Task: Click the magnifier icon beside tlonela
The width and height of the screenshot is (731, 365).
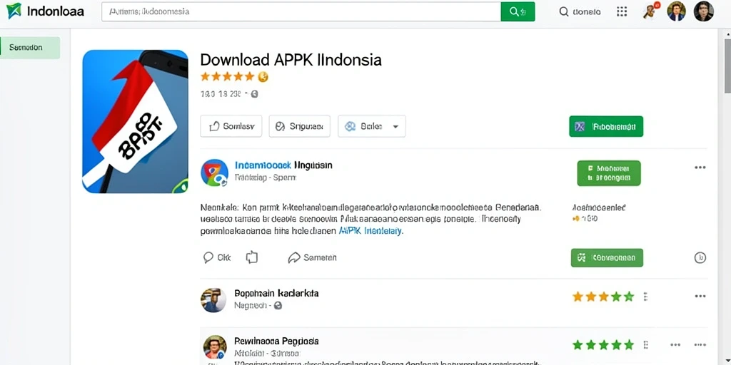Action: pyautogui.click(x=564, y=12)
